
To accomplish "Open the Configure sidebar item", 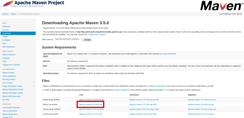I will coord(6,40).
